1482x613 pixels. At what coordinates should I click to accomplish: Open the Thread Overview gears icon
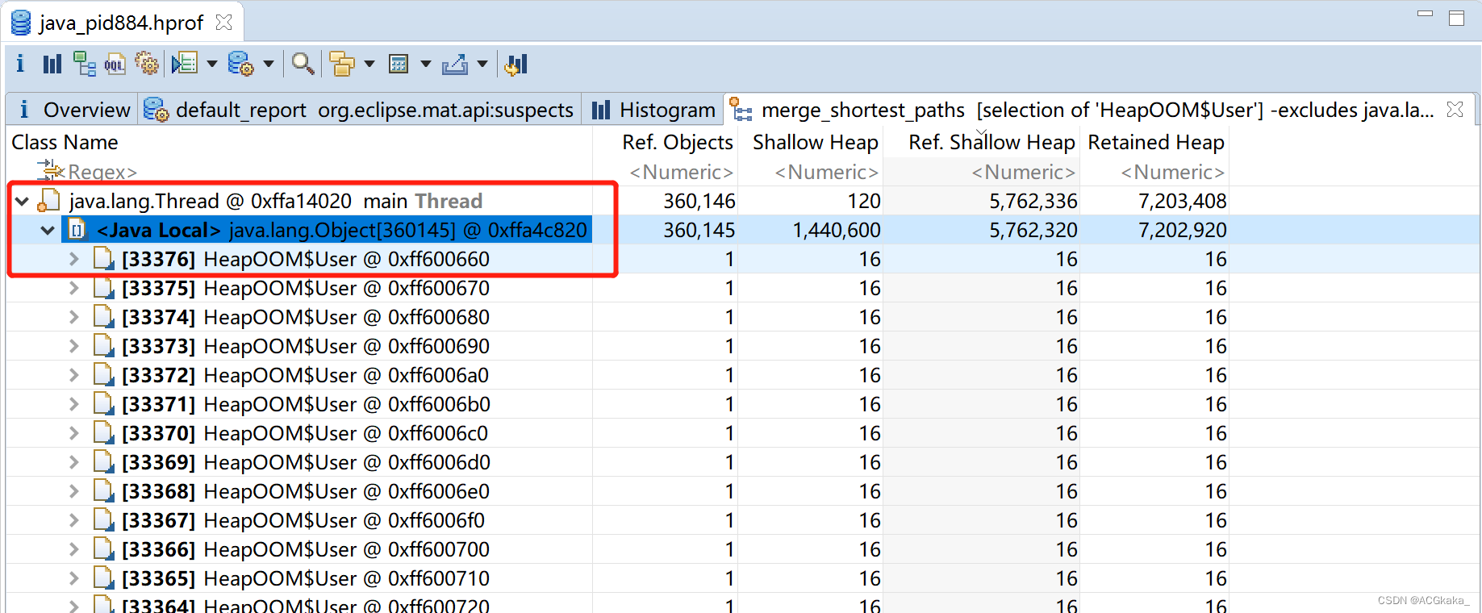click(x=147, y=64)
